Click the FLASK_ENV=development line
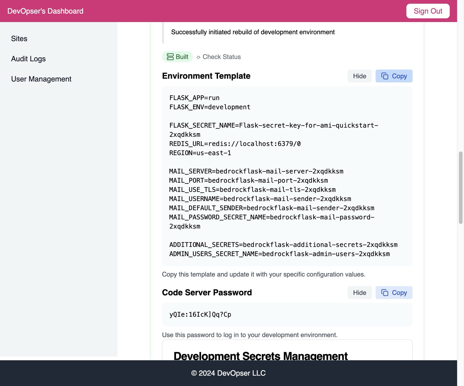Screen dimensions: 464x386 (x=210, y=107)
